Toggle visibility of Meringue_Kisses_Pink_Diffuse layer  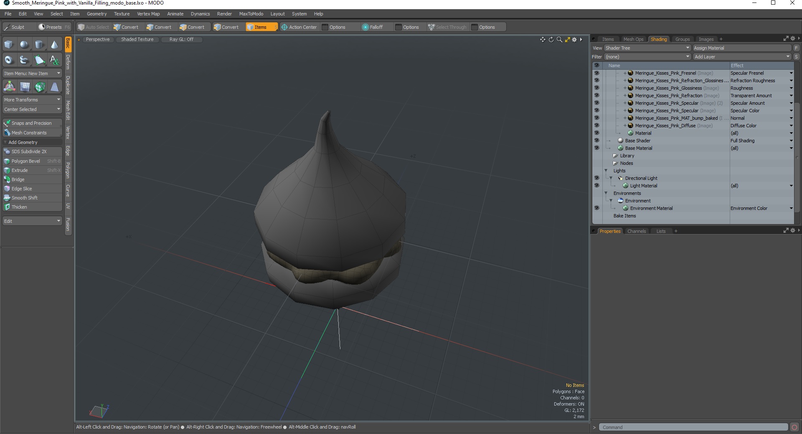(x=596, y=126)
